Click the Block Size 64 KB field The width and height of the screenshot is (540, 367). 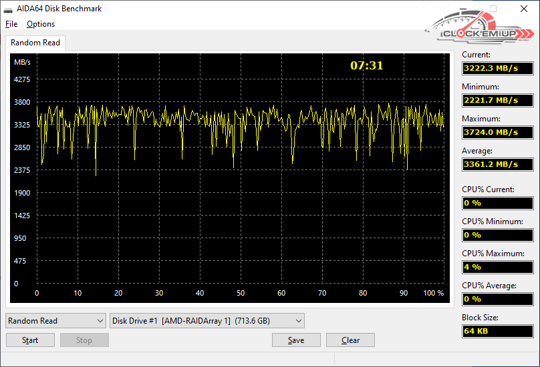point(497,331)
